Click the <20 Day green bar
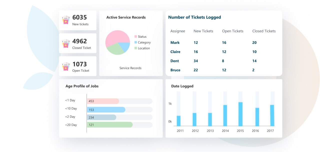 pyautogui.click(x=109, y=125)
